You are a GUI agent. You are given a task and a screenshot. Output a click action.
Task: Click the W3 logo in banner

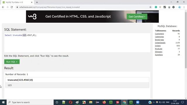pos(32,16)
